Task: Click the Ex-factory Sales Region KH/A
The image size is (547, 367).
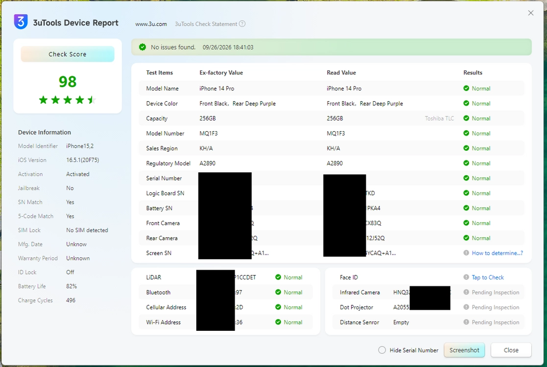Action: 206,148
